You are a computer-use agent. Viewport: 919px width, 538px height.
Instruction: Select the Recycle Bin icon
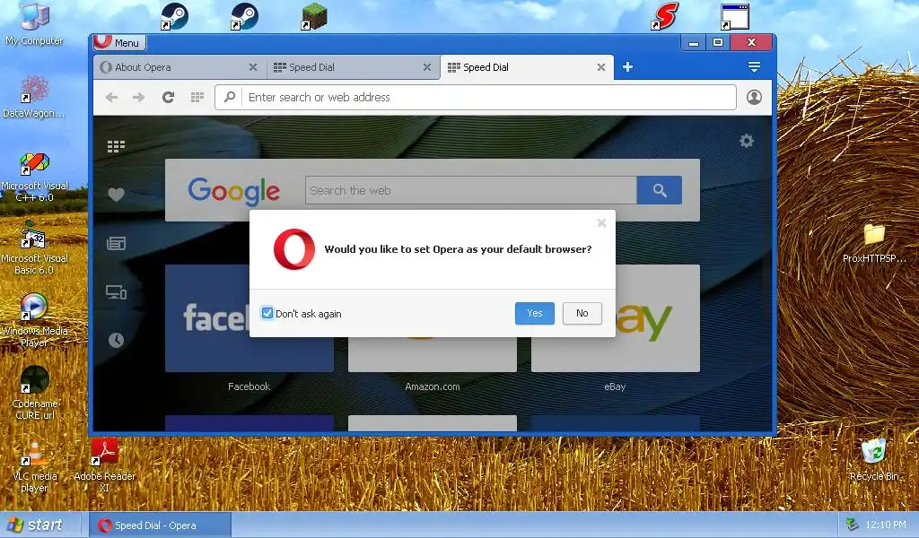click(874, 461)
